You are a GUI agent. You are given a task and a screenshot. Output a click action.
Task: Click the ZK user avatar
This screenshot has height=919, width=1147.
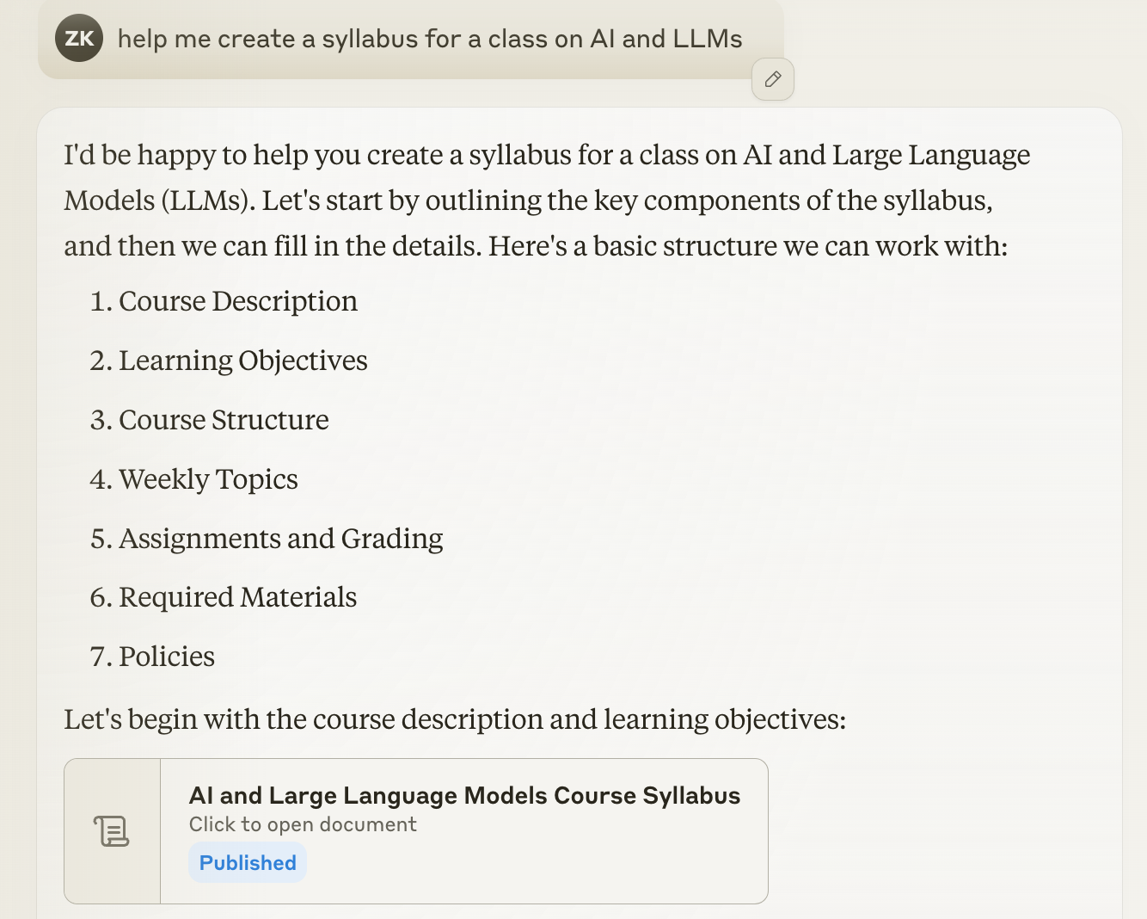[79, 38]
